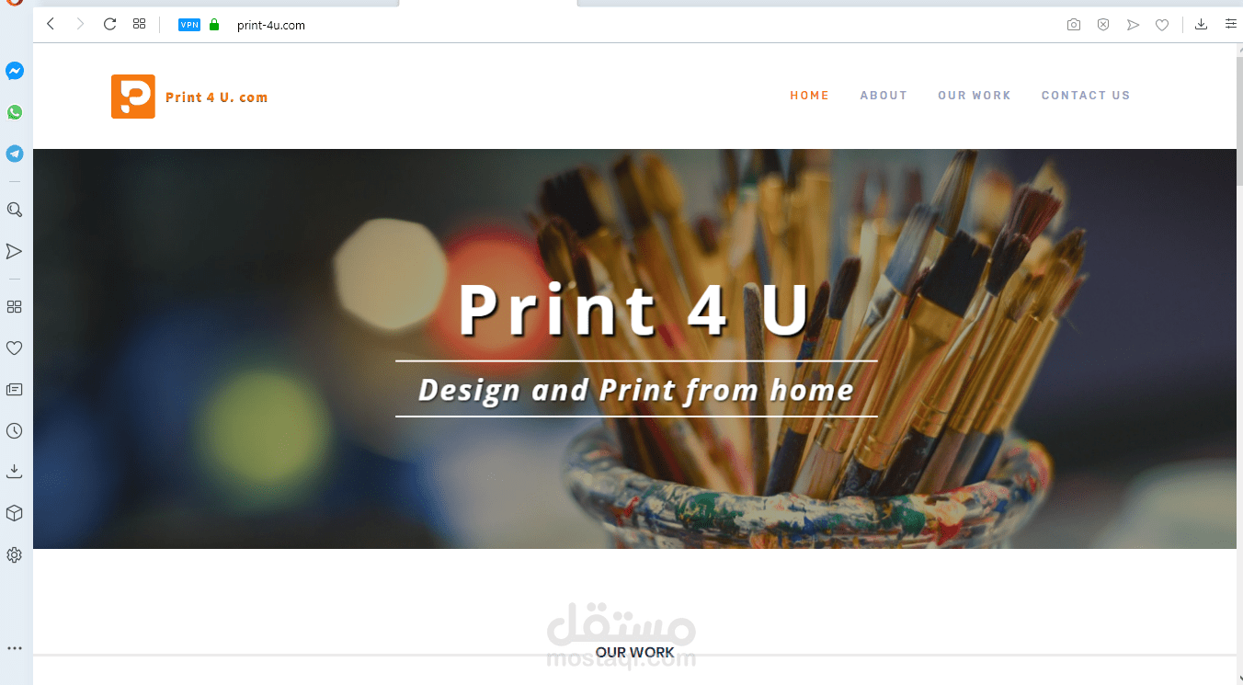Open the OUR WORK nav link
The height and width of the screenshot is (685, 1243).
coord(975,96)
